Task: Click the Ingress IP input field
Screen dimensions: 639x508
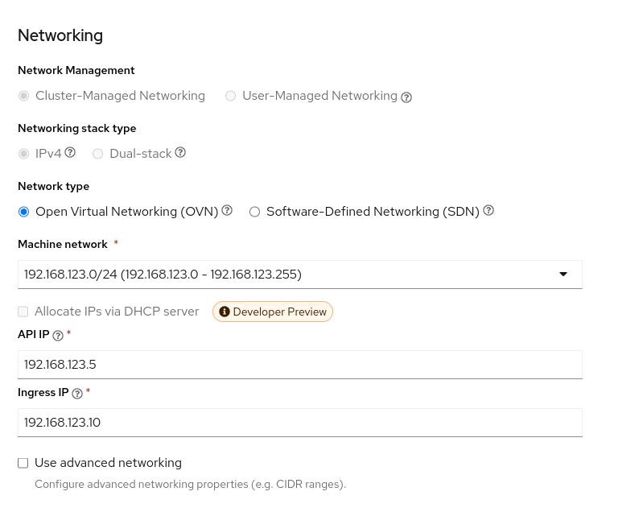Action: tap(299, 423)
